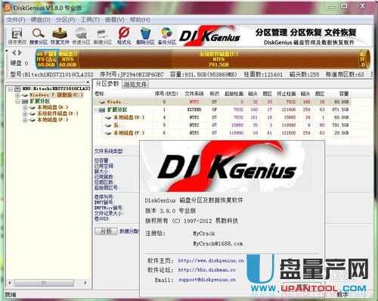378x301 pixels.
Task: Click the DiskGenius title bar app icon
Action: click(8, 8)
